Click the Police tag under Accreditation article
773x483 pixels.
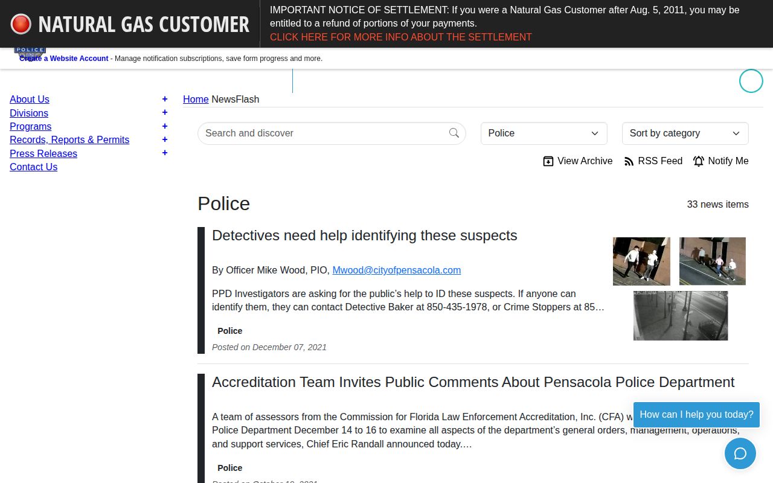(230, 468)
